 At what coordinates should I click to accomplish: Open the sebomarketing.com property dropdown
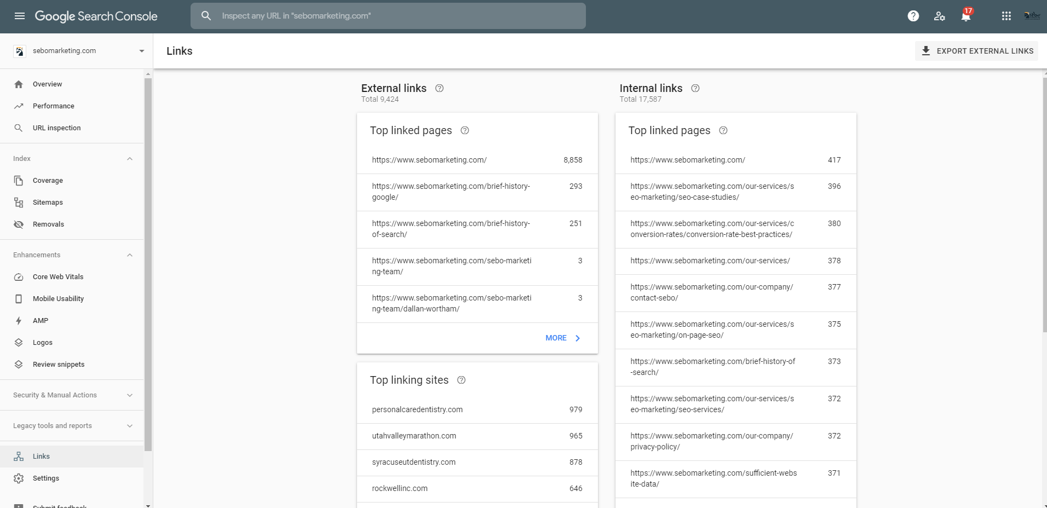coord(142,51)
